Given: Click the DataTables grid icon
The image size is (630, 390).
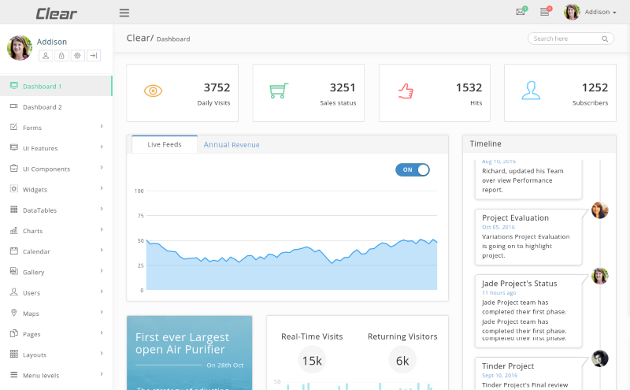Looking at the screenshot, I should pos(13,209).
